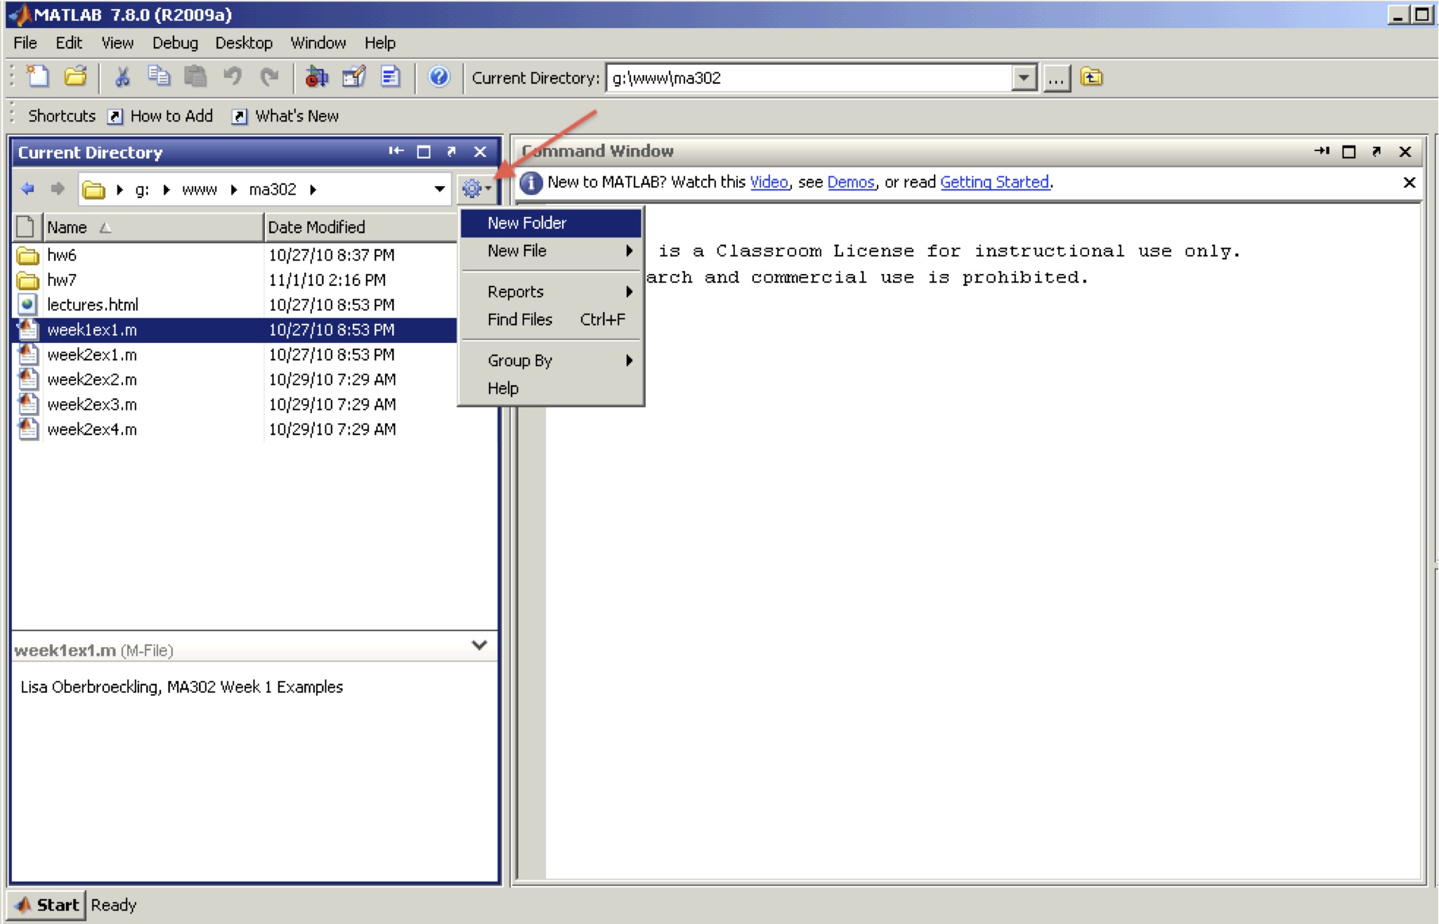
Task: Click in the Current Directory path field
Action: tap(808, 78)
